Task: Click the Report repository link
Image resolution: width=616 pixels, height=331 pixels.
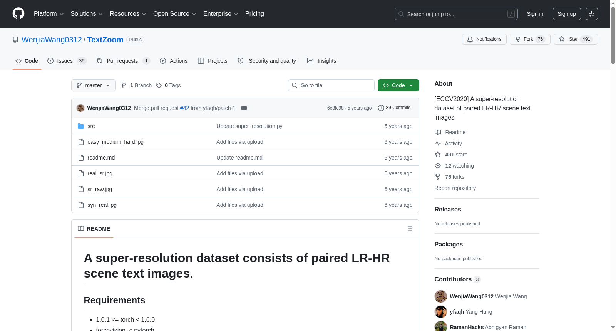Action: 455,188
